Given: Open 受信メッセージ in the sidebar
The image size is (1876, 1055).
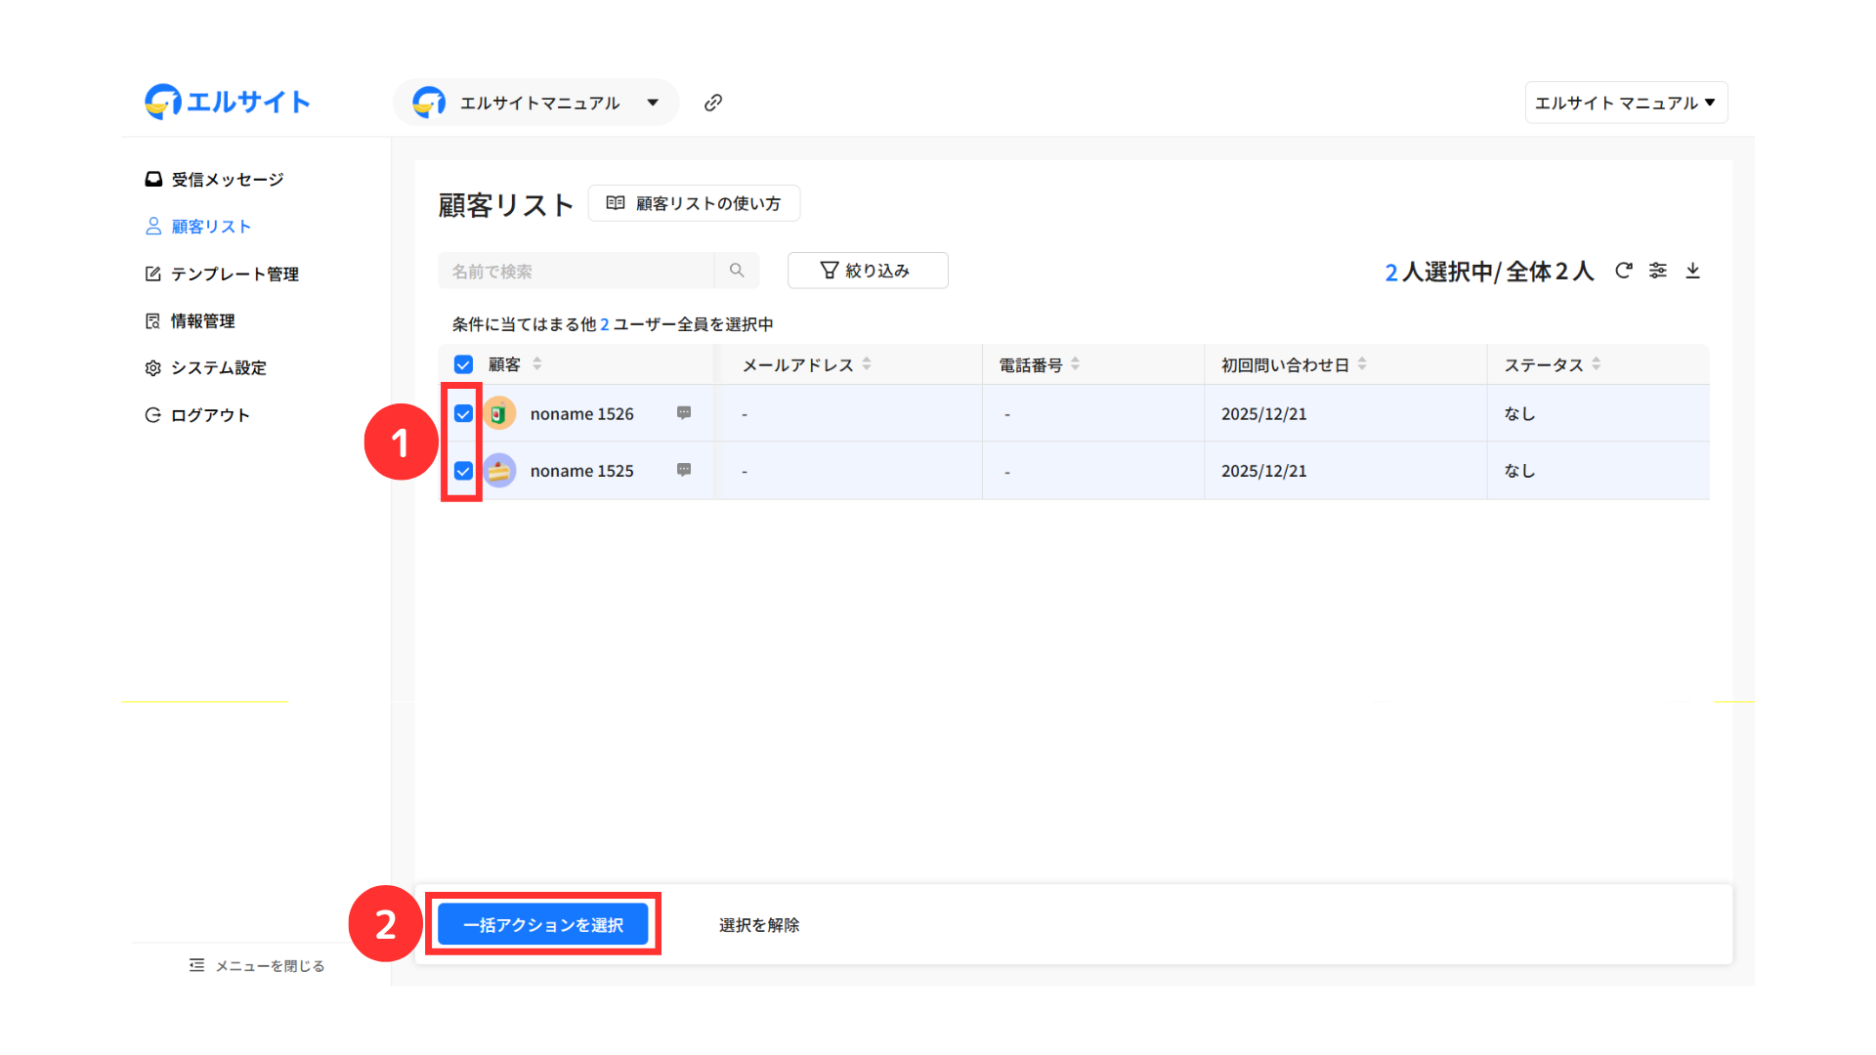Looking at the screenshot, I should (x=227, y=180).
